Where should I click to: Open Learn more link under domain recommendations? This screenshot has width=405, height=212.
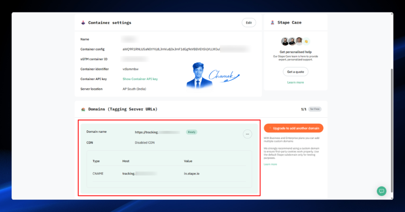click(270, 164)
